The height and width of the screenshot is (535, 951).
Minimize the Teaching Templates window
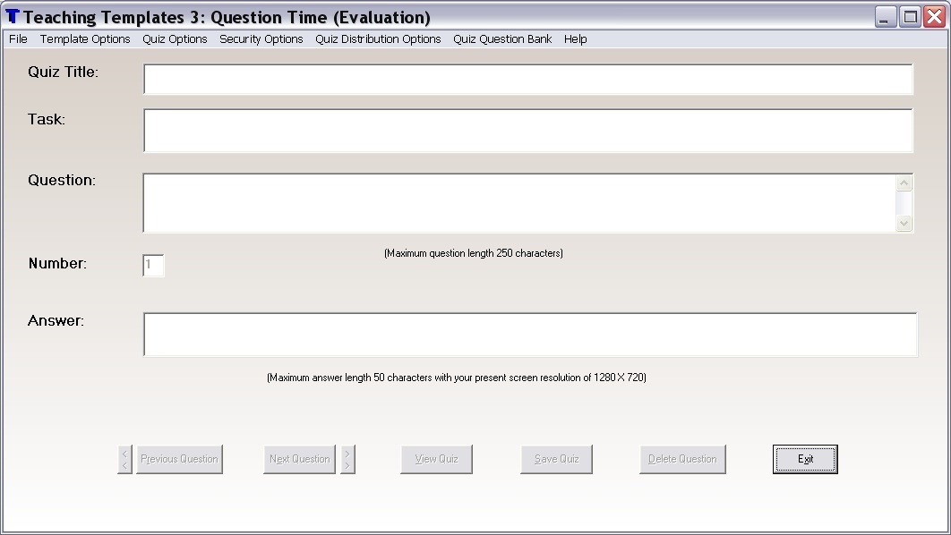coord(886,16)
